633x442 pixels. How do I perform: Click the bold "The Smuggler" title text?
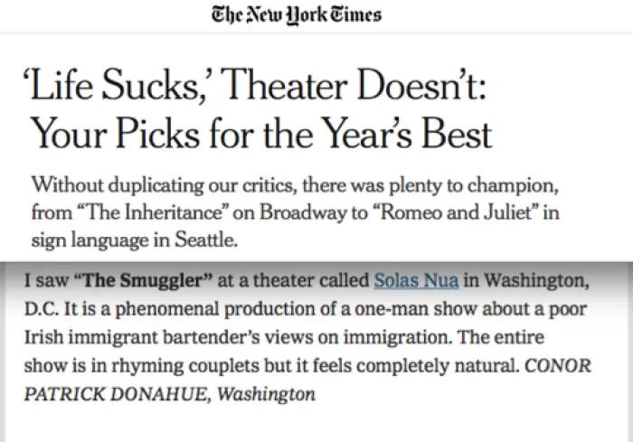(144, 280)
